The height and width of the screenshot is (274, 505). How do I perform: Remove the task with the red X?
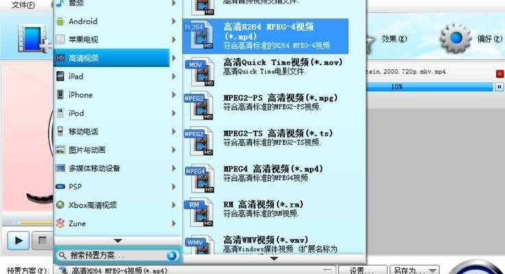pyautogui.click(x=500, y=74)
